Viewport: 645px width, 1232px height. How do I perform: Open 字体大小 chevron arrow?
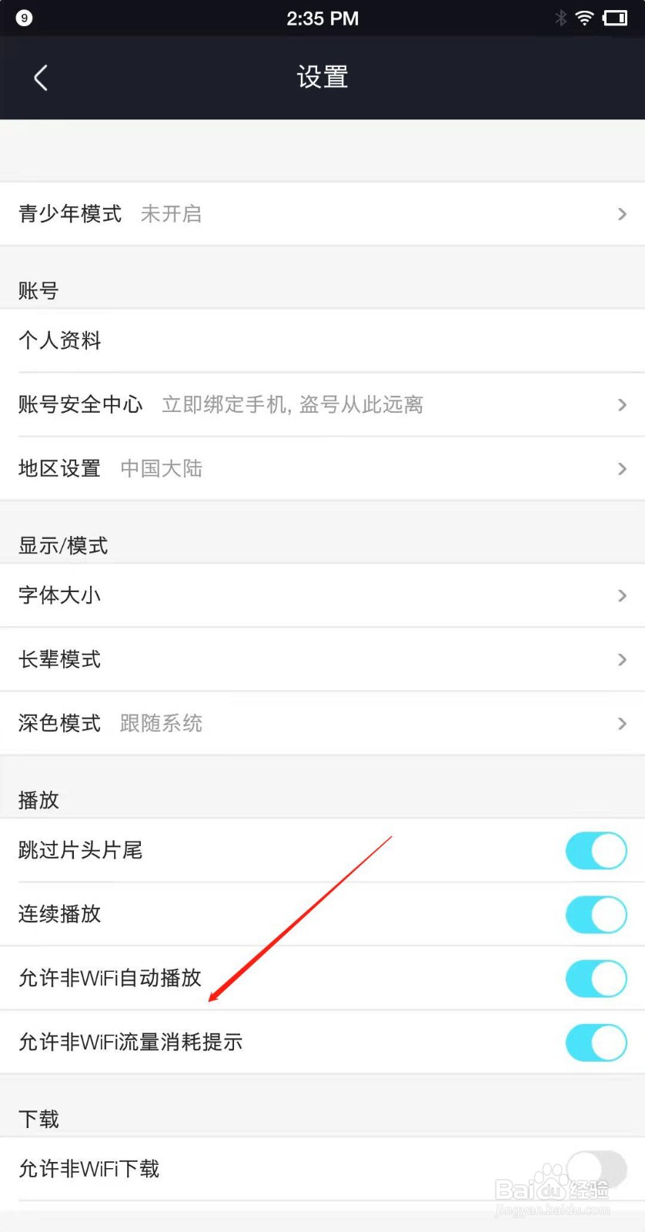pyautogui.click(x=622, y=595)
